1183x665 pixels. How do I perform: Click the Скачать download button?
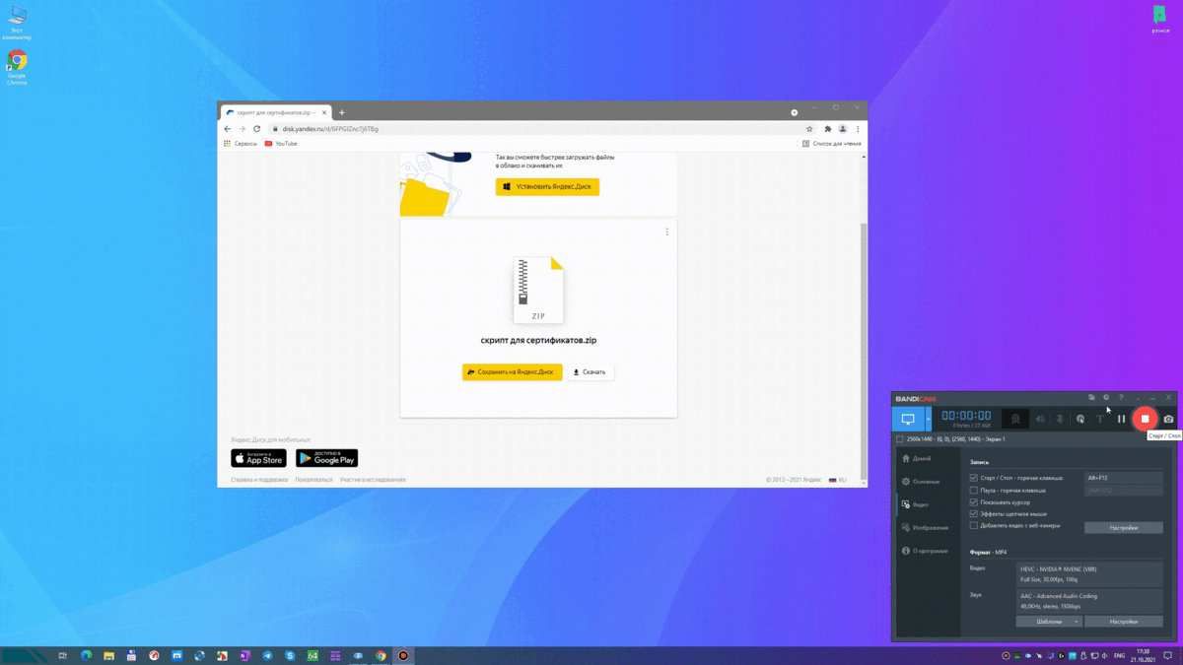pyautogui.click(x=591, y=372)
